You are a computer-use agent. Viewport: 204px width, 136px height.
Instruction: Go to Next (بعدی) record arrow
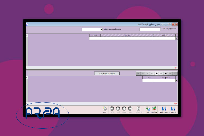[x=124, y=109]
